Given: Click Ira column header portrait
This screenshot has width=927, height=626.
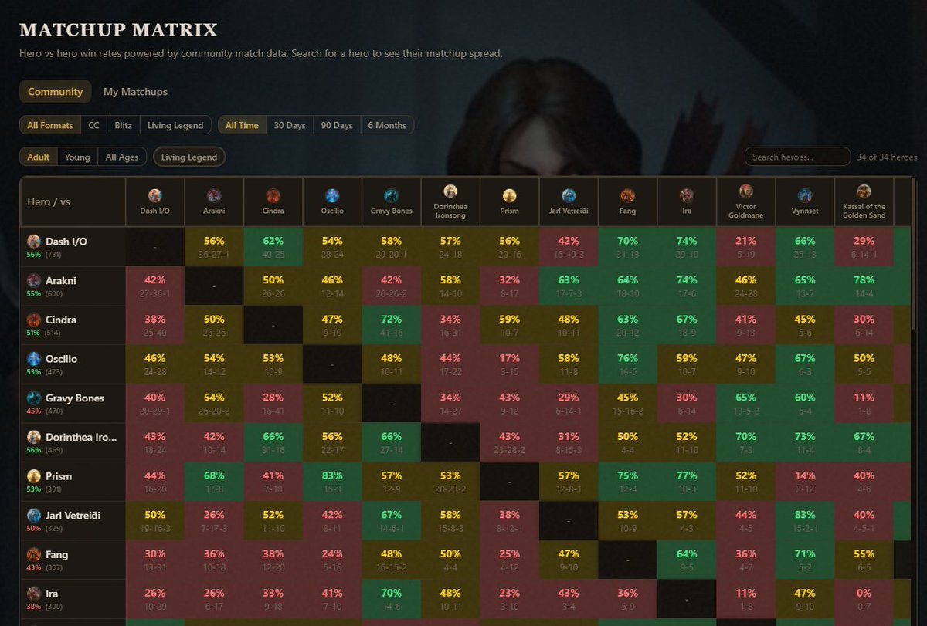Looking at the screenshot, I should pos(687,195).
